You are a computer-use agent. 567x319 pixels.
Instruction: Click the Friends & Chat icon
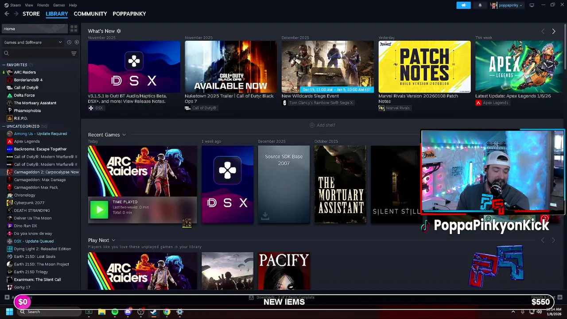coord(560,297)
